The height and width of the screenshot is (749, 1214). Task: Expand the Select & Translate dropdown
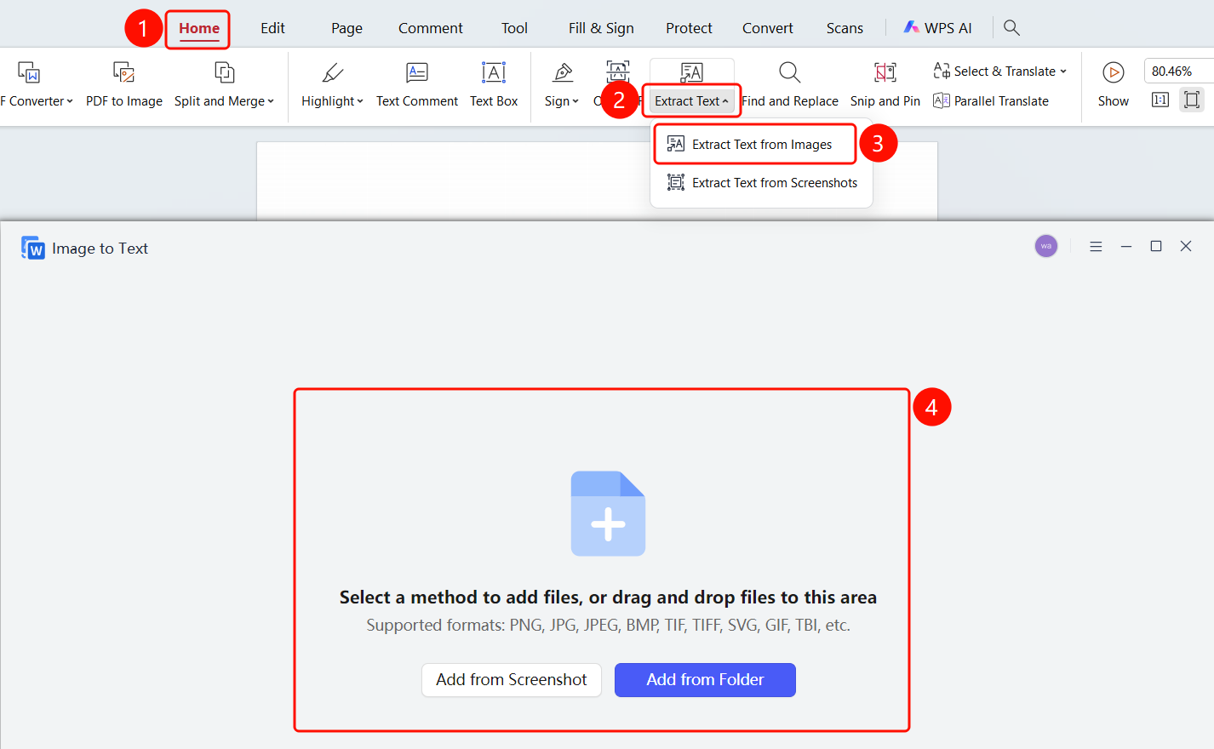(1063, 71)
